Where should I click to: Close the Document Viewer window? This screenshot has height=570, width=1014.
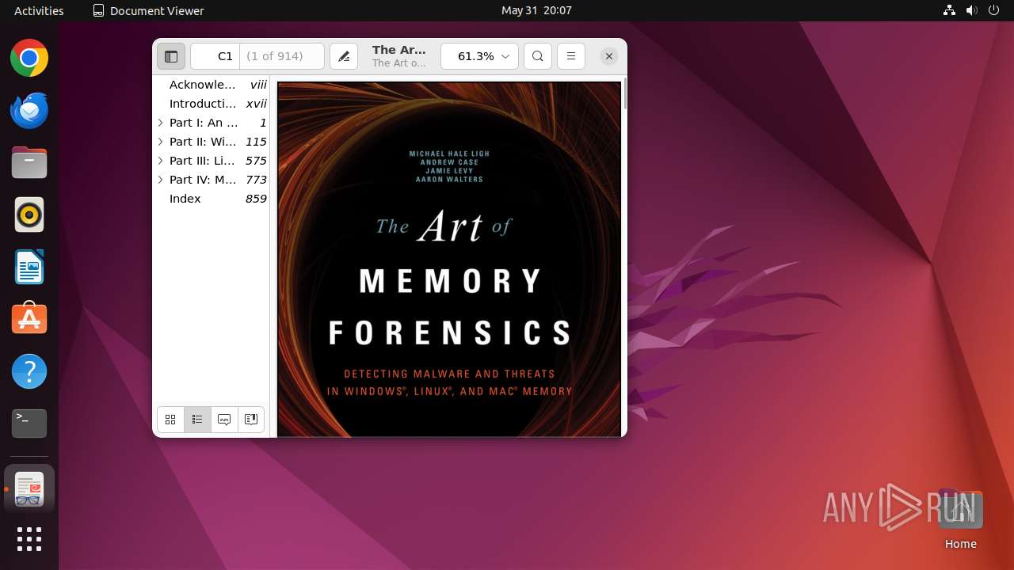point(608,56)
